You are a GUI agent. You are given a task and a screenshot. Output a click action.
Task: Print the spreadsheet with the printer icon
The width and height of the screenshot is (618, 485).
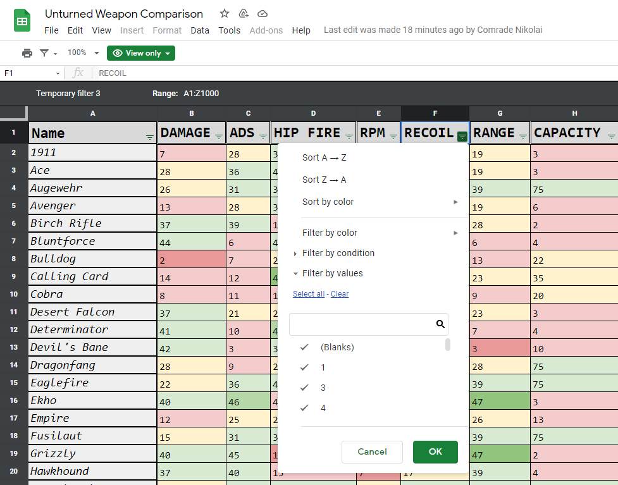[x=27, y=53]
